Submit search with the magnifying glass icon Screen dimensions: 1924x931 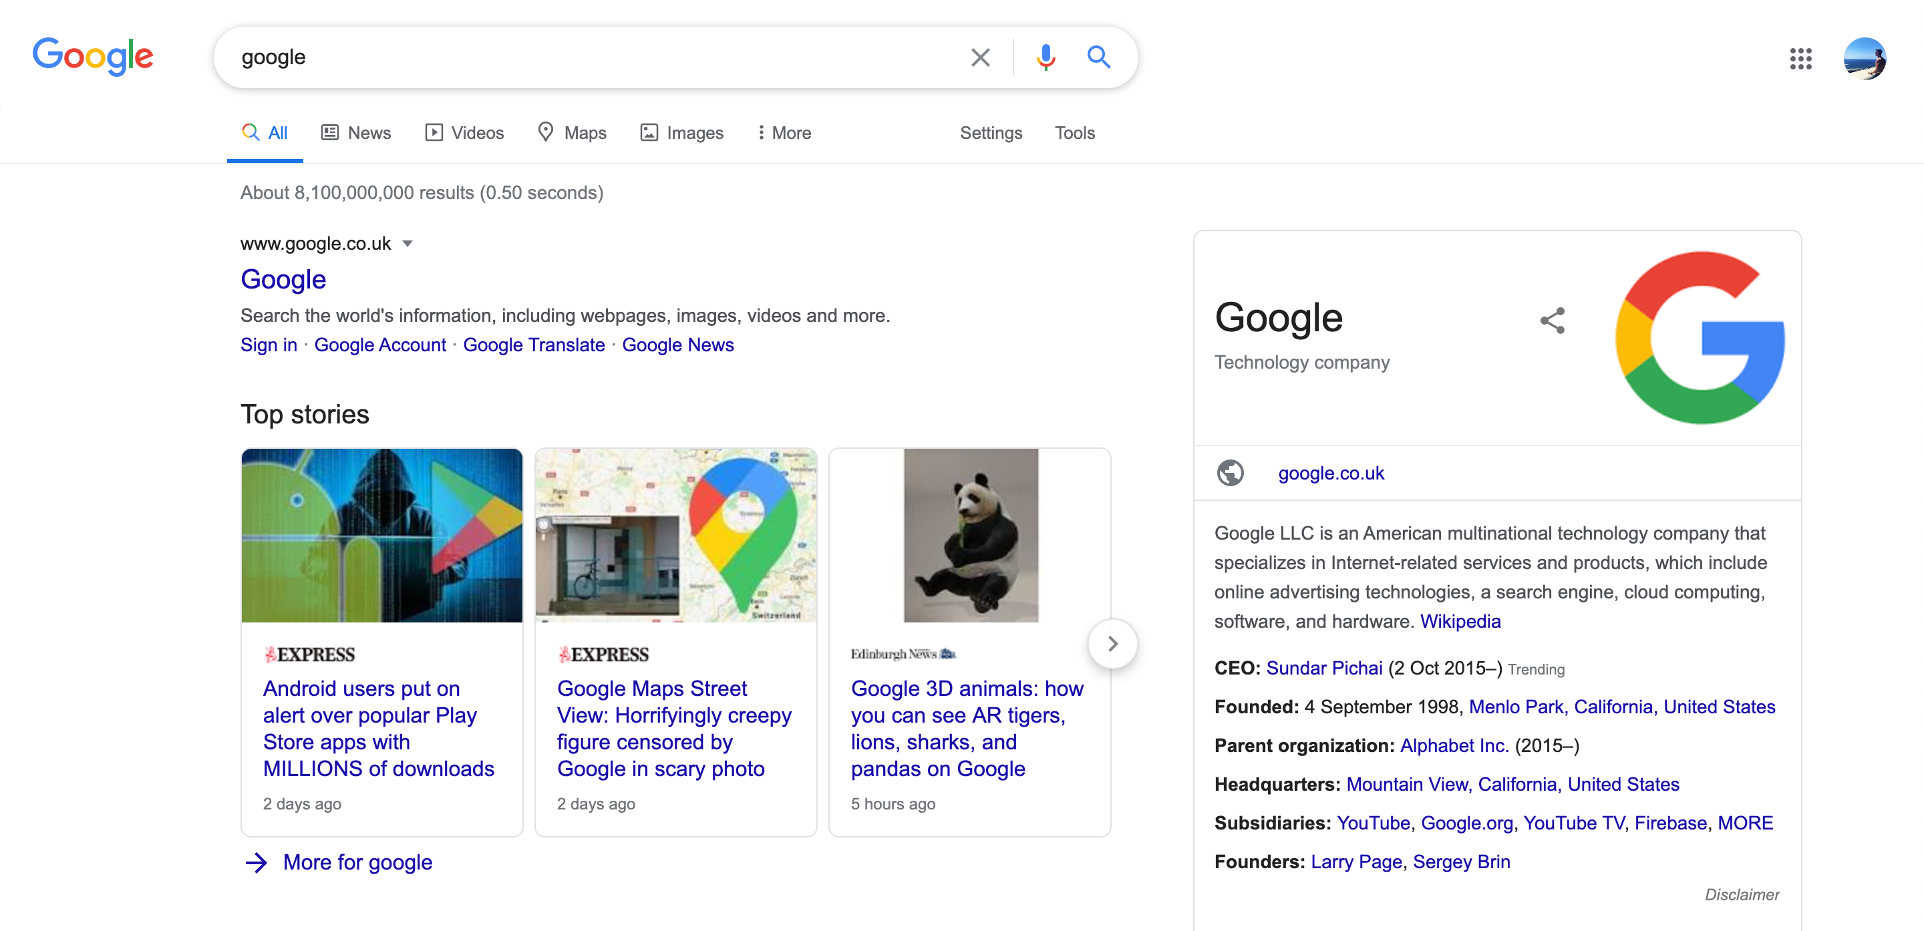(x=1098, y=57)
